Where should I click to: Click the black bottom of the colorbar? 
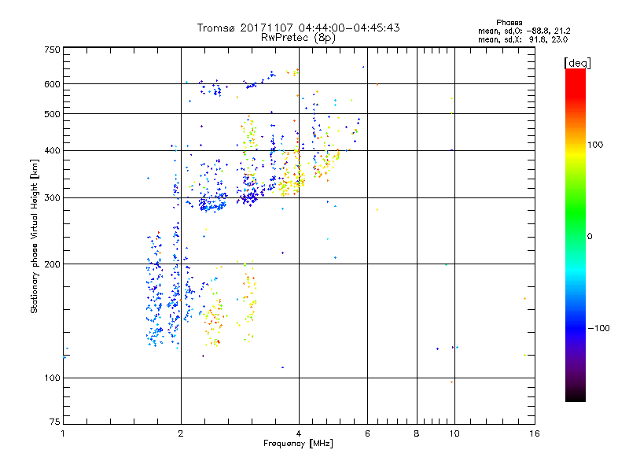pyautogui.click(x=576, y=396)
